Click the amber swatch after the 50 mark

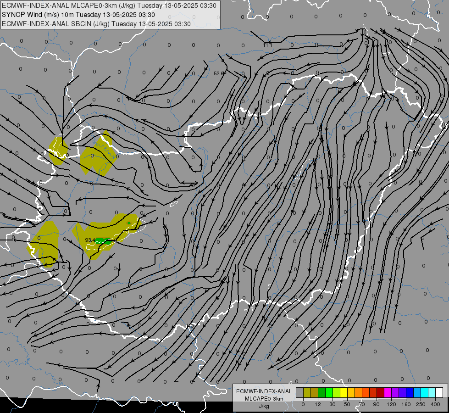coord(351,392)
